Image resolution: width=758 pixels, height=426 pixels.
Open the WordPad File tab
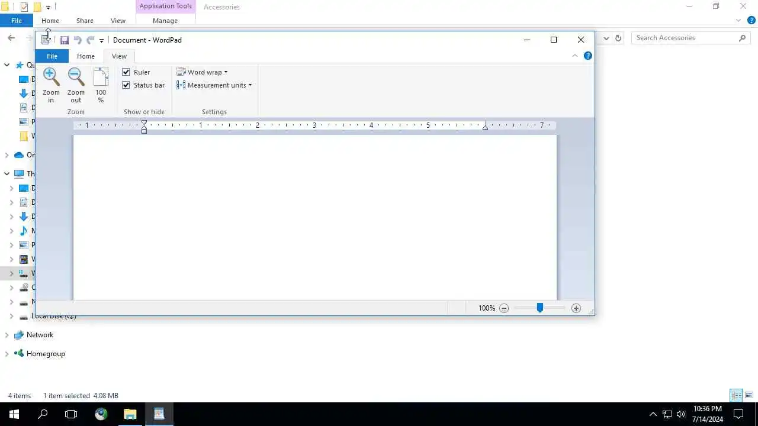(52, 56)
